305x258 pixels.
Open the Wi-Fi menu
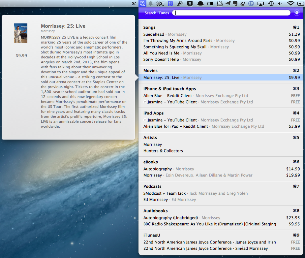[x=291, y=4]
